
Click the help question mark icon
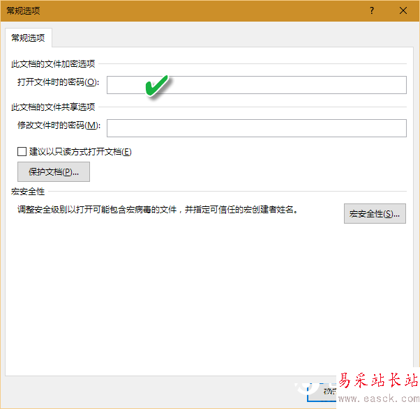pyautogui.click(x=372, y=10)
